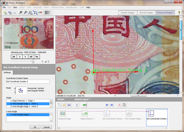Viewport: 184px width, 132px height.
Task: Click the Save Image toolbar icon
Action: (x=10, y=12)
